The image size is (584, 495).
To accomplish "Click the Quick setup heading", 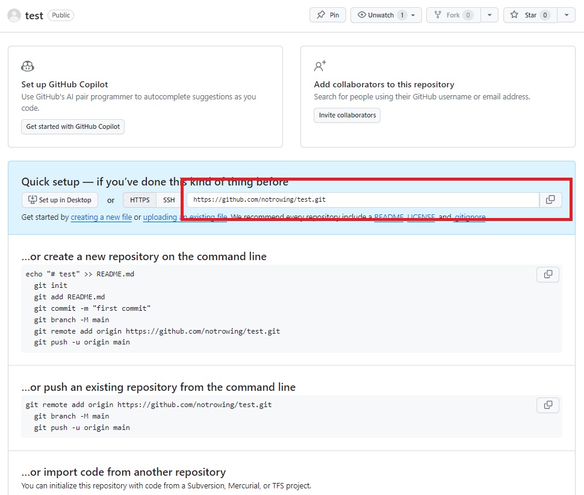I will tap(155, 182).
